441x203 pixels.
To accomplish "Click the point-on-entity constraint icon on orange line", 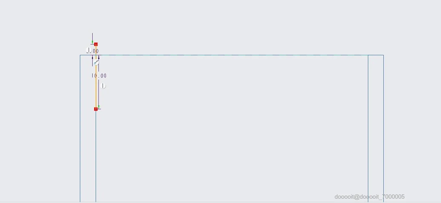I will click(x=96, y=63).
